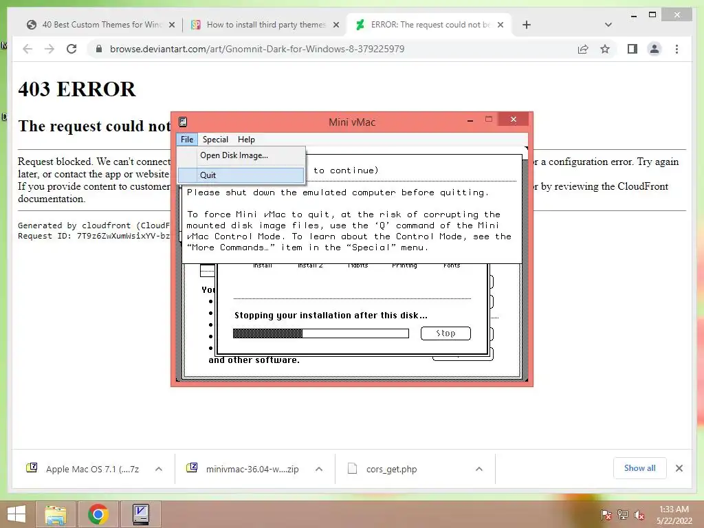Select the ERROR request tab
The height and width of the screenshot is (528, 704).
(429, 25)
